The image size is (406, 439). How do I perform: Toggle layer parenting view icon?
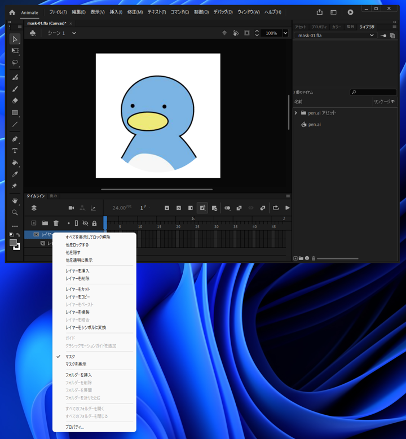pyautogui.click(x=82, y=208)
